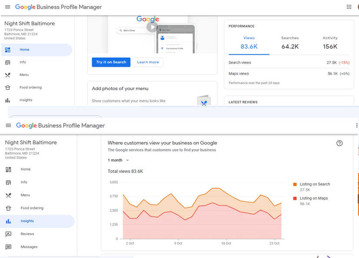359x258 pixels.
Task: Click Add photos of your menu heading
Action: [x=120, y=89]
